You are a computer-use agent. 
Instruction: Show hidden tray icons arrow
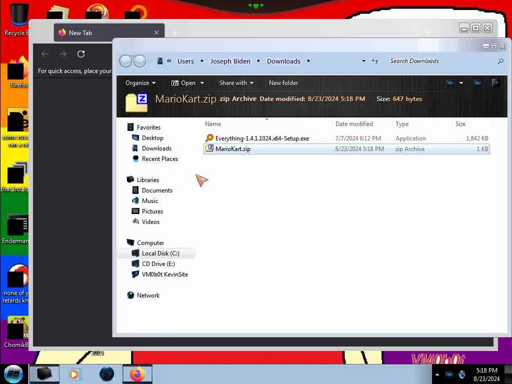[437, 374]
